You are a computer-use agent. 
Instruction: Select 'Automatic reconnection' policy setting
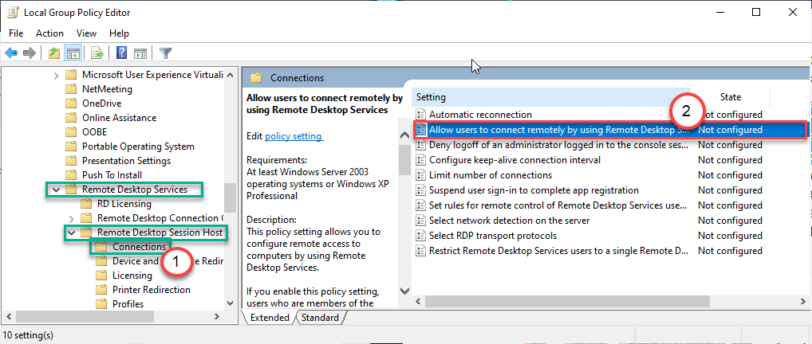(x=479, y=115)
